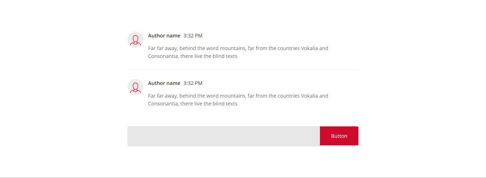Click 'Far far away' starting the top comment
Screen dimensions: 486x178
pyautogui.click(x=163, y=49)
